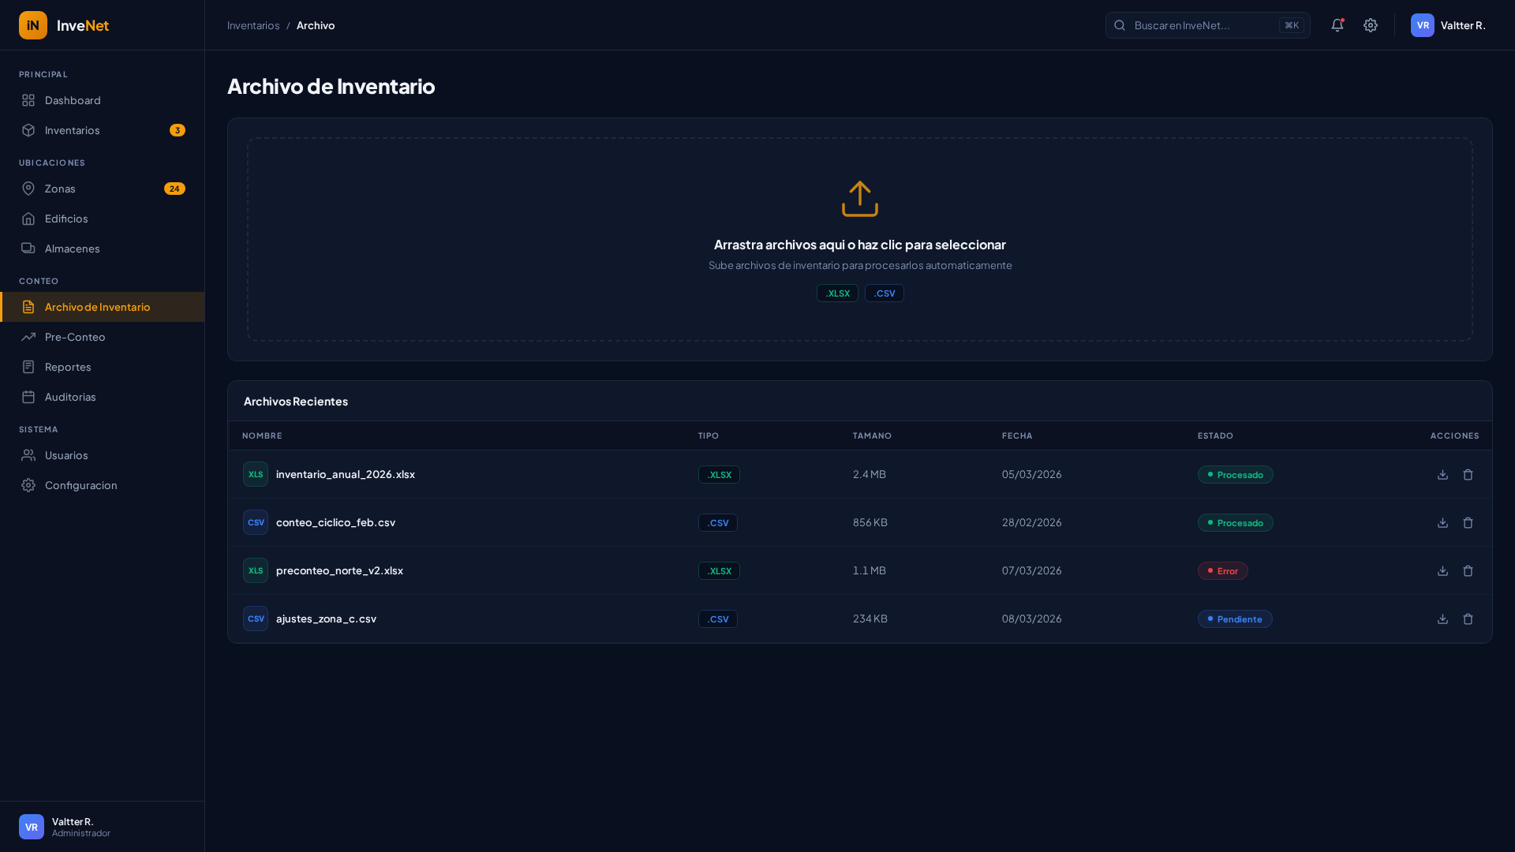Delete conteo_ciclico_feb.csv using trash icon

click(1468, 522)
